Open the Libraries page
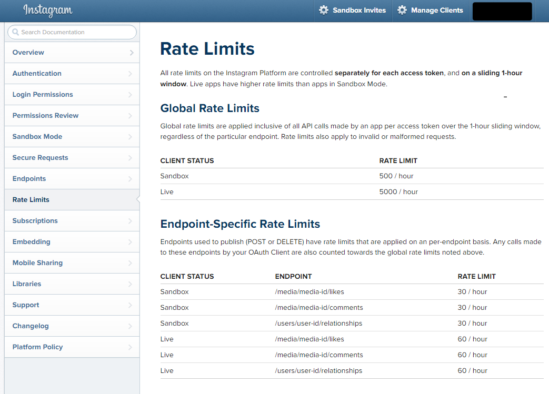 click(72, 284)
